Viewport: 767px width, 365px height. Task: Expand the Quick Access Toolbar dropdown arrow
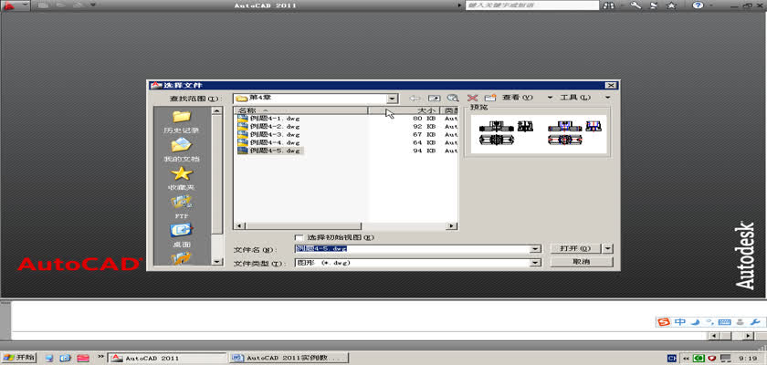pos(93,5)
